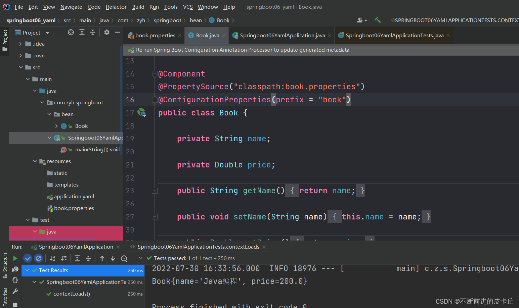Click Re-run Spring Boot Configuration Annotation Processor link
This screenshot has height=308, width=519.
click(x=242, y=50)
